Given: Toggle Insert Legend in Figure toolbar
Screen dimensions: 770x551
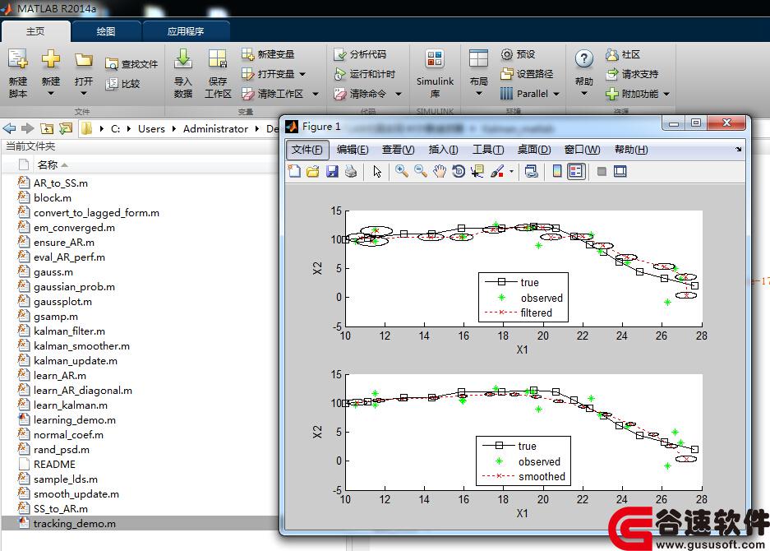Looking at the screenshot, I should pyautogui.click(x=576, y=171).
